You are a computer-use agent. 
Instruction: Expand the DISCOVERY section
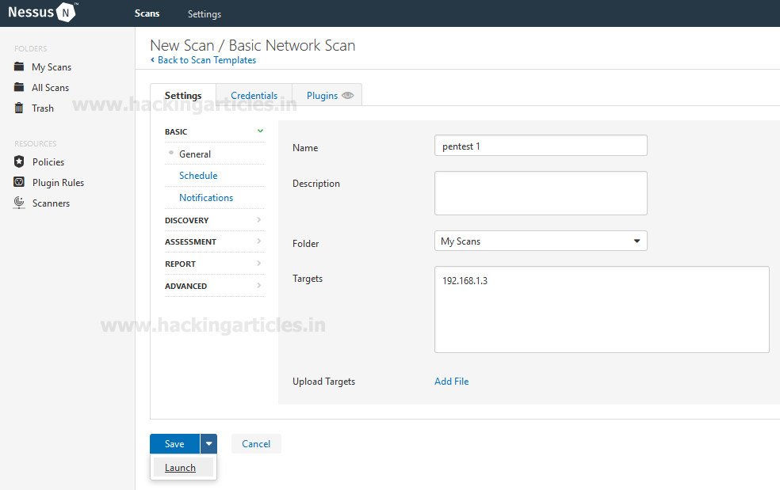(x=259, y=220)
